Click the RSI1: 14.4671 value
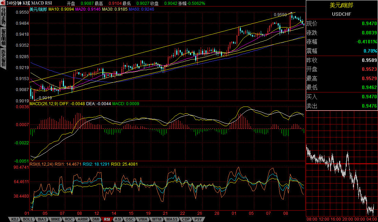The image size is (378, 222). (x=68, y=164)
